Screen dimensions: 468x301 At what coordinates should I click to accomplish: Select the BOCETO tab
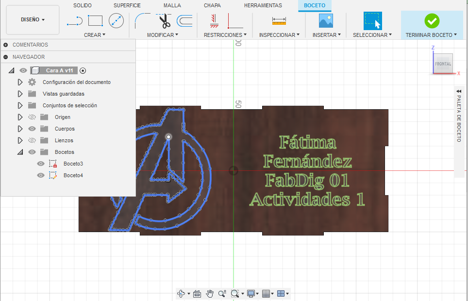[315, 5]
